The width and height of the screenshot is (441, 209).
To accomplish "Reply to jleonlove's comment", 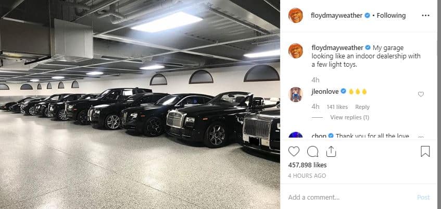I will [362, 107].
